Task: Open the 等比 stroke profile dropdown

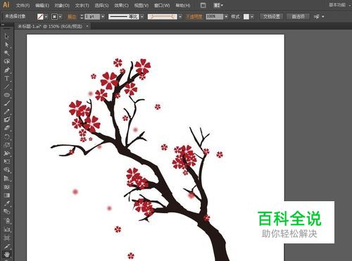Action: pos(142,17)
